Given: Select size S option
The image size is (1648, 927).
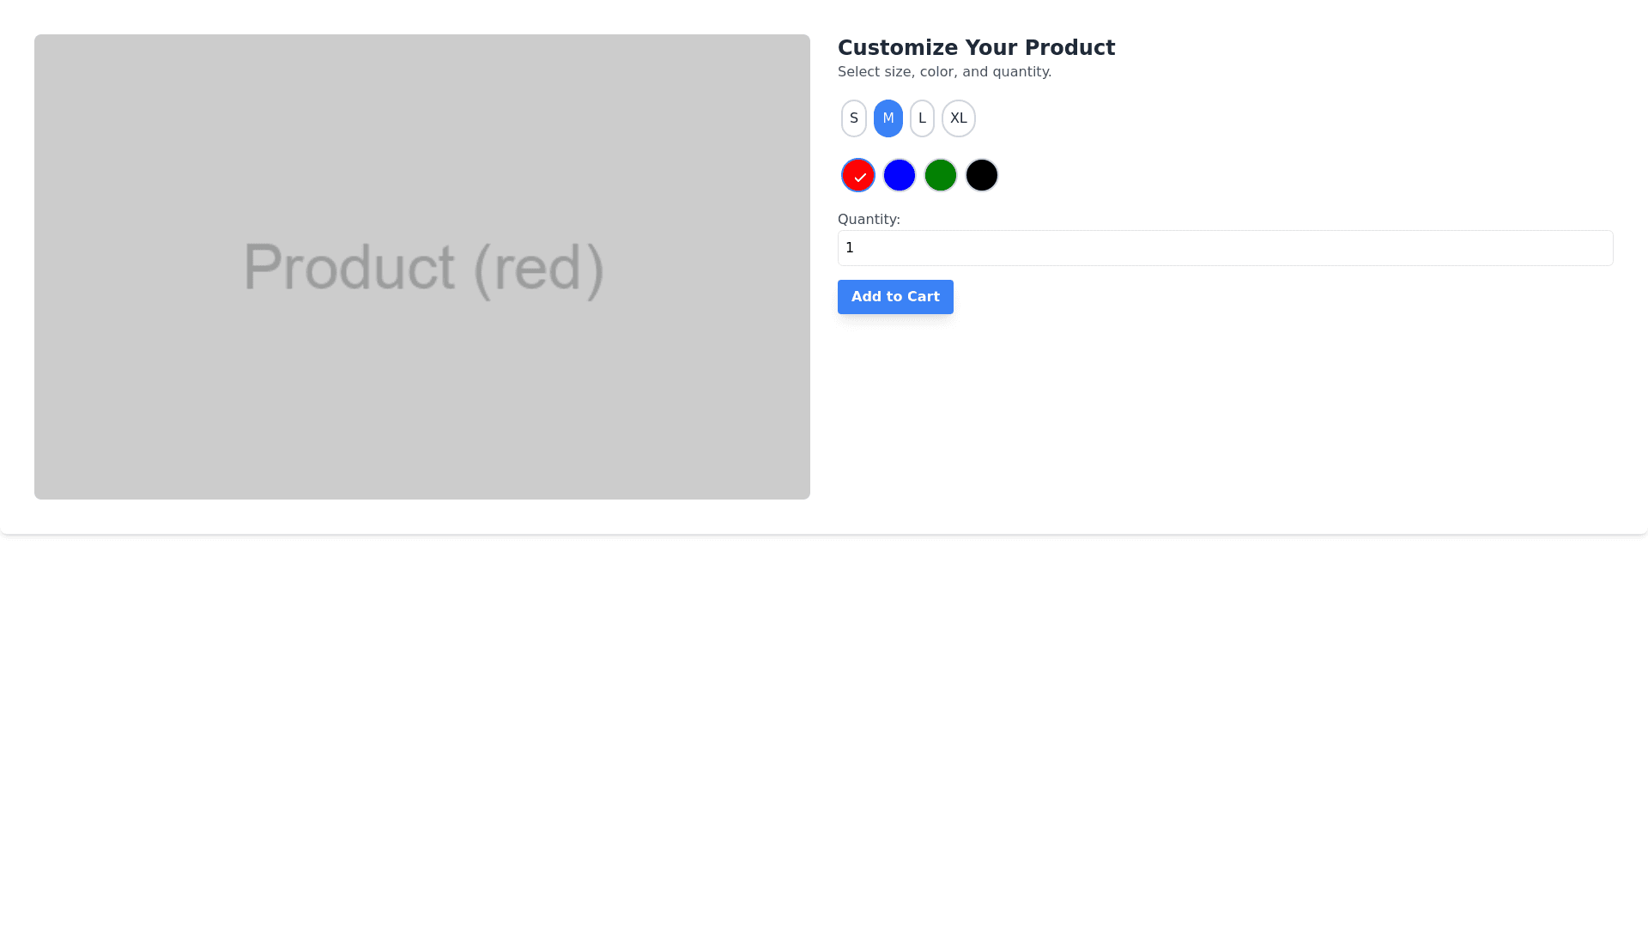Looking at the screenshot, I should pyautogui.click(x=853, y=118).
